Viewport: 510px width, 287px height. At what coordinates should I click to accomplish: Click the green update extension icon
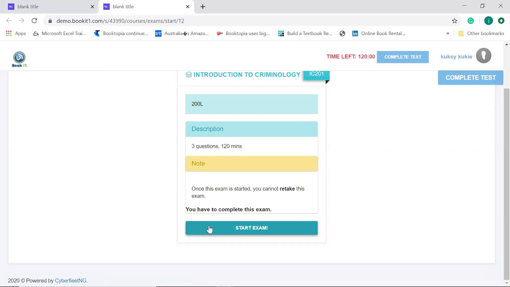tap(501, 21)
